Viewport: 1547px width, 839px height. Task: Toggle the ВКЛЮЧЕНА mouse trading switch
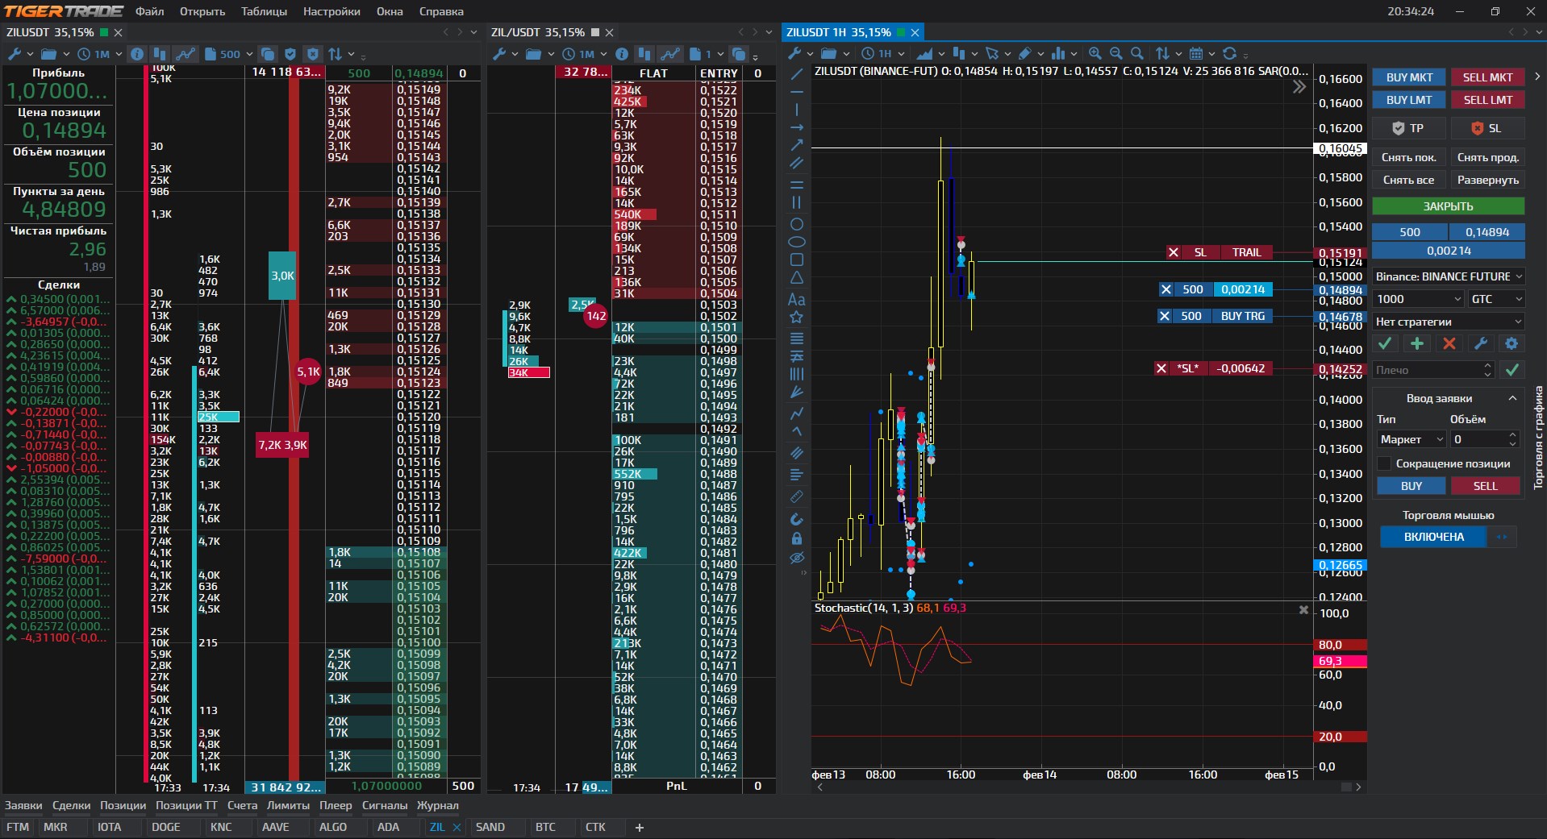click(x=1433, y=537)
